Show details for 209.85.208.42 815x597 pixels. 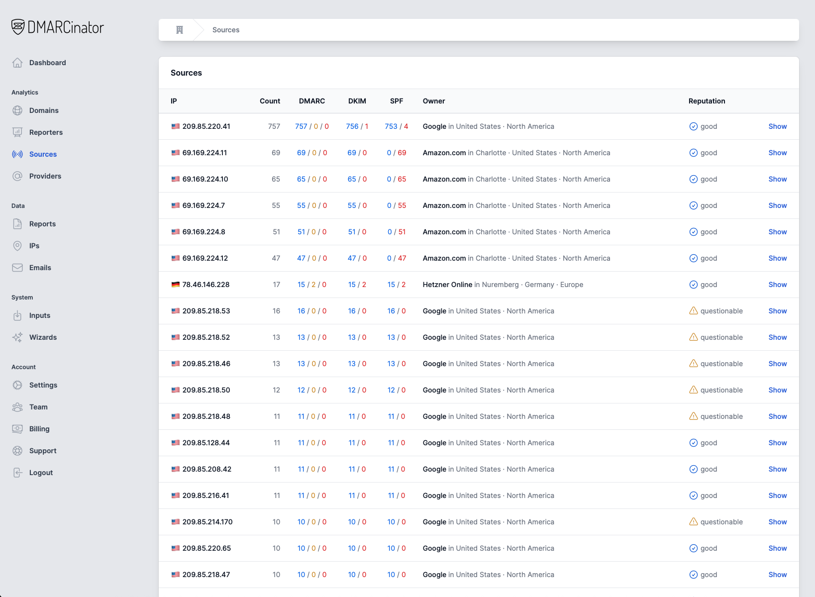[x=778, y=469]
